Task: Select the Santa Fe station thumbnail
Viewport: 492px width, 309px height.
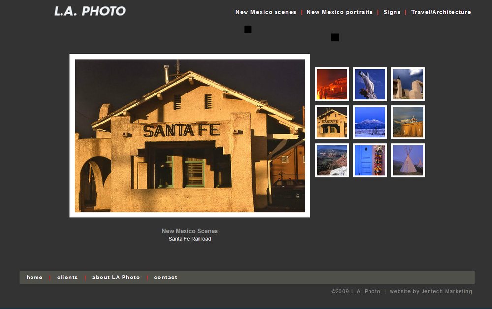Action: (x=332, y=123)
